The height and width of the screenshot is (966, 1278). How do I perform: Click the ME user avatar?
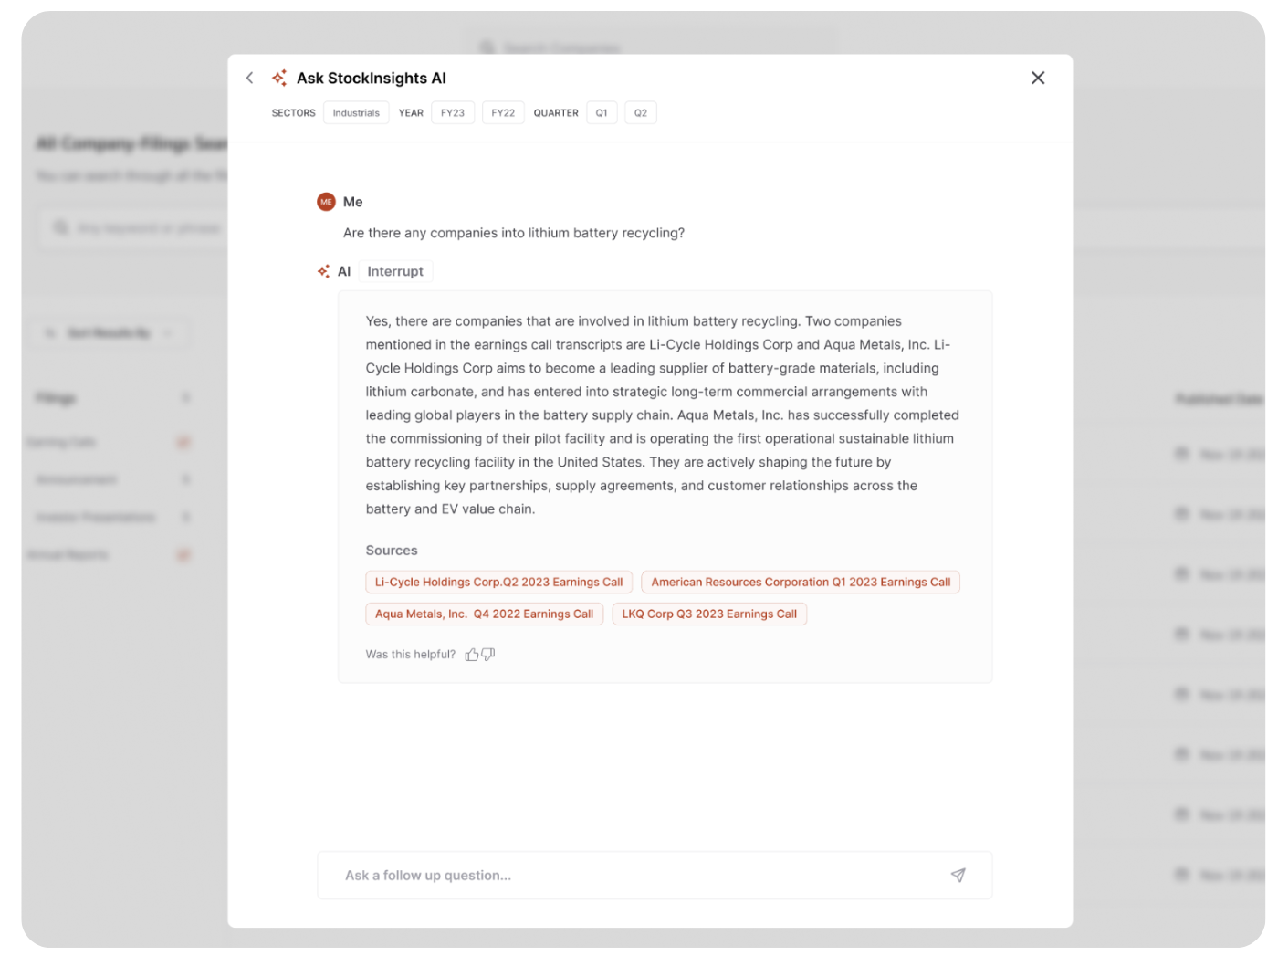tap(326, 202)
